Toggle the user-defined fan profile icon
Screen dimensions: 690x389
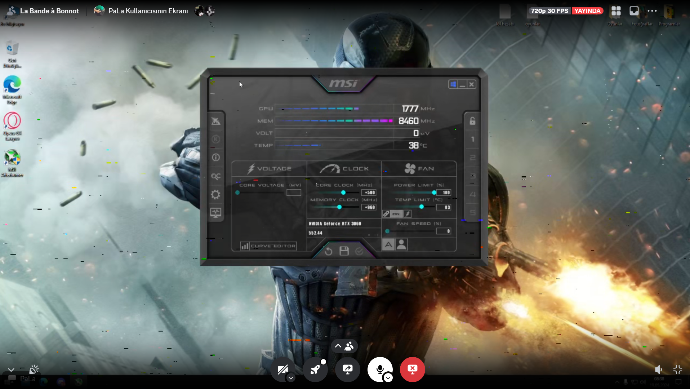coord(401,245)
